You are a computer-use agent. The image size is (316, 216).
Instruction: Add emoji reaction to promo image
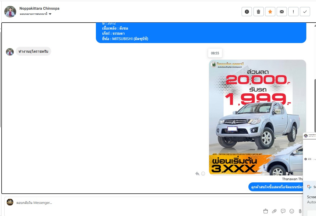coord(203,174)
